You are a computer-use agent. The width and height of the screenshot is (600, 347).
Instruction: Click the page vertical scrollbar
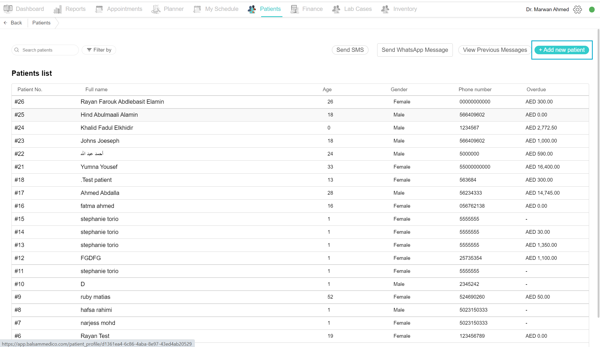click(x=598, y=173)
